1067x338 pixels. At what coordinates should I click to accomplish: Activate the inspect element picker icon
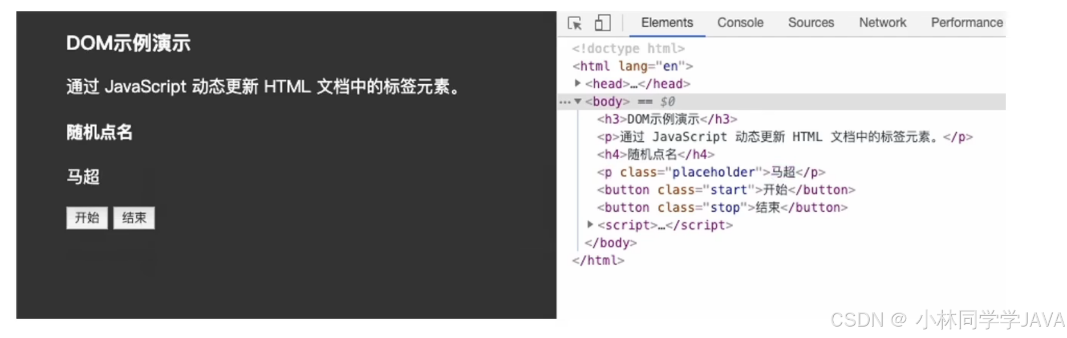(x=574, y=23)
